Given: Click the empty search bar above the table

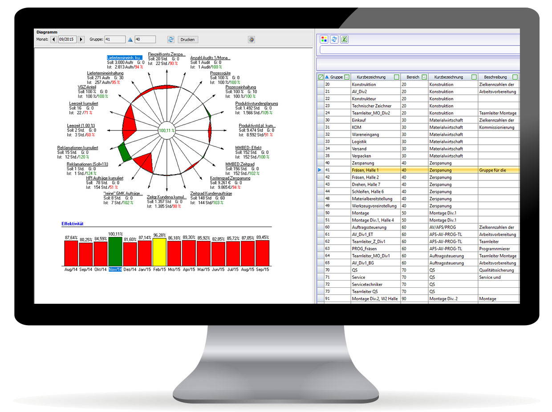Looking at the screenshot, I should point(419,50).
